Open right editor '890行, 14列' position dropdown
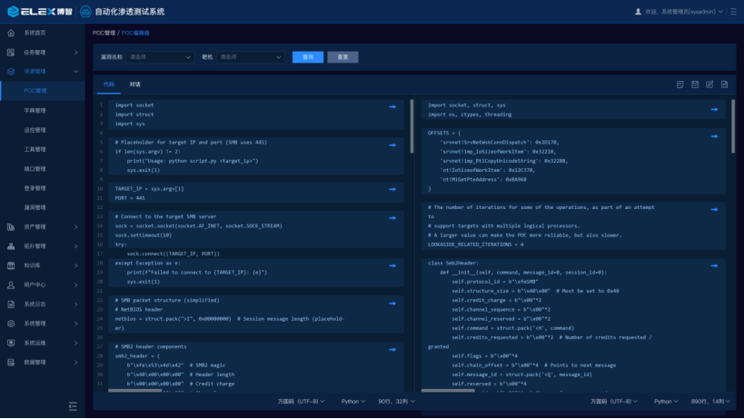Screen dimensions: 744x419 point(710,402)
